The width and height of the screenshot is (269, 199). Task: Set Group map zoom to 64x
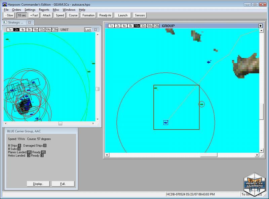pos(150,26)
